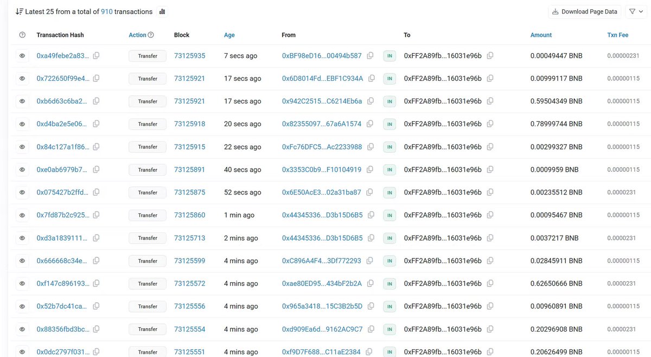Open block 73125713
The width and height of the screenshot is (651, 357).
pyautogui.click(x=190, y=238)
